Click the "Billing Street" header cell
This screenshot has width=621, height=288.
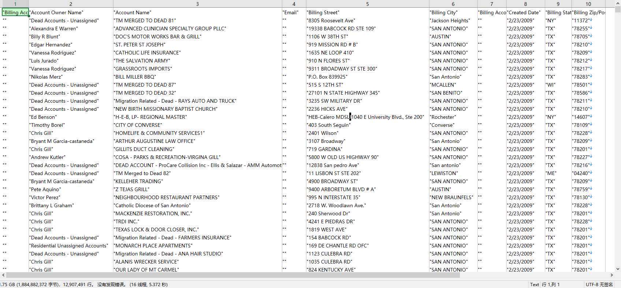click(x=368, y=12)
